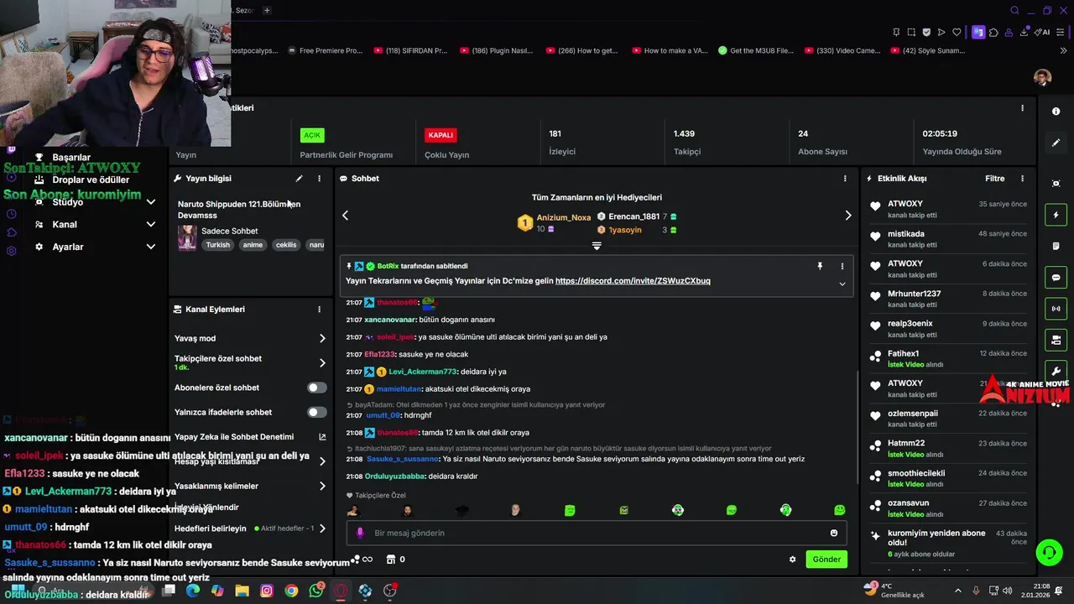
Task: Toggle the chat bubble sidebar icon
Action: tap(1056, 278)
